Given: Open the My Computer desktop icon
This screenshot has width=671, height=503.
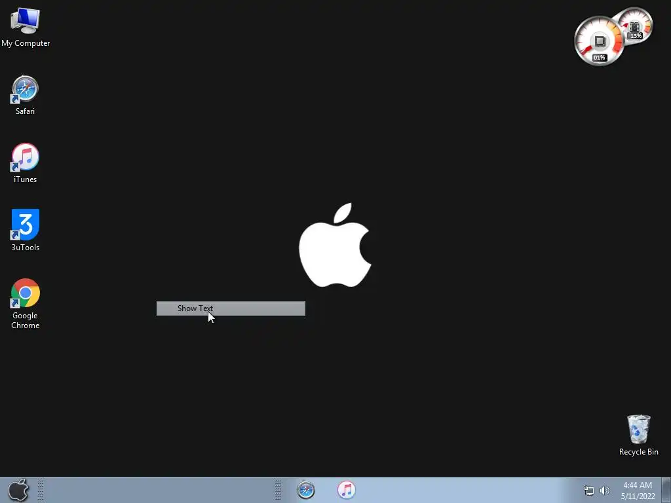Looking at the screenshot, I should 26,27.
